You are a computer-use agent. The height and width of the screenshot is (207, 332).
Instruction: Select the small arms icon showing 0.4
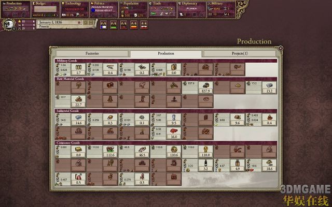[x=110, y=67]
